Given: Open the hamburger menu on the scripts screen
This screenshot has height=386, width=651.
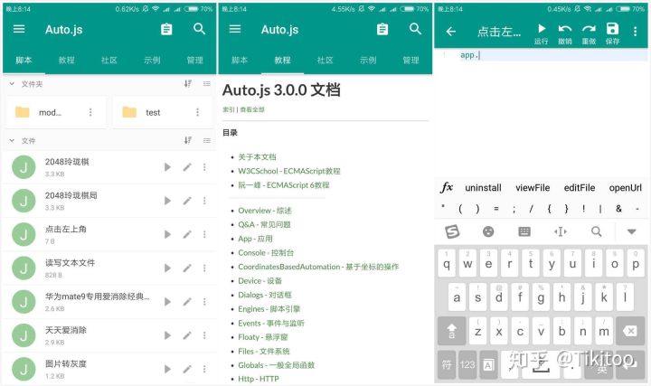Looking at the screenshot, I should click(19, 29).
